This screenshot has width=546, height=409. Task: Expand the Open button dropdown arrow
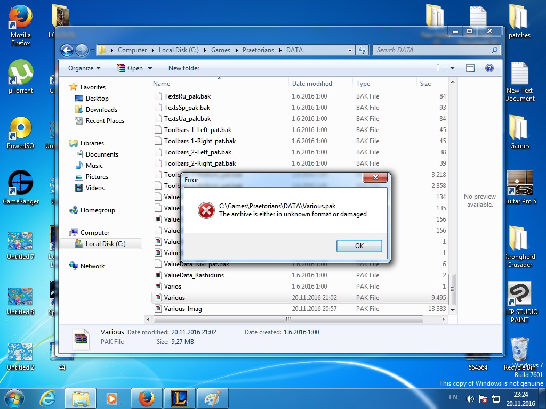pos(150,68)
